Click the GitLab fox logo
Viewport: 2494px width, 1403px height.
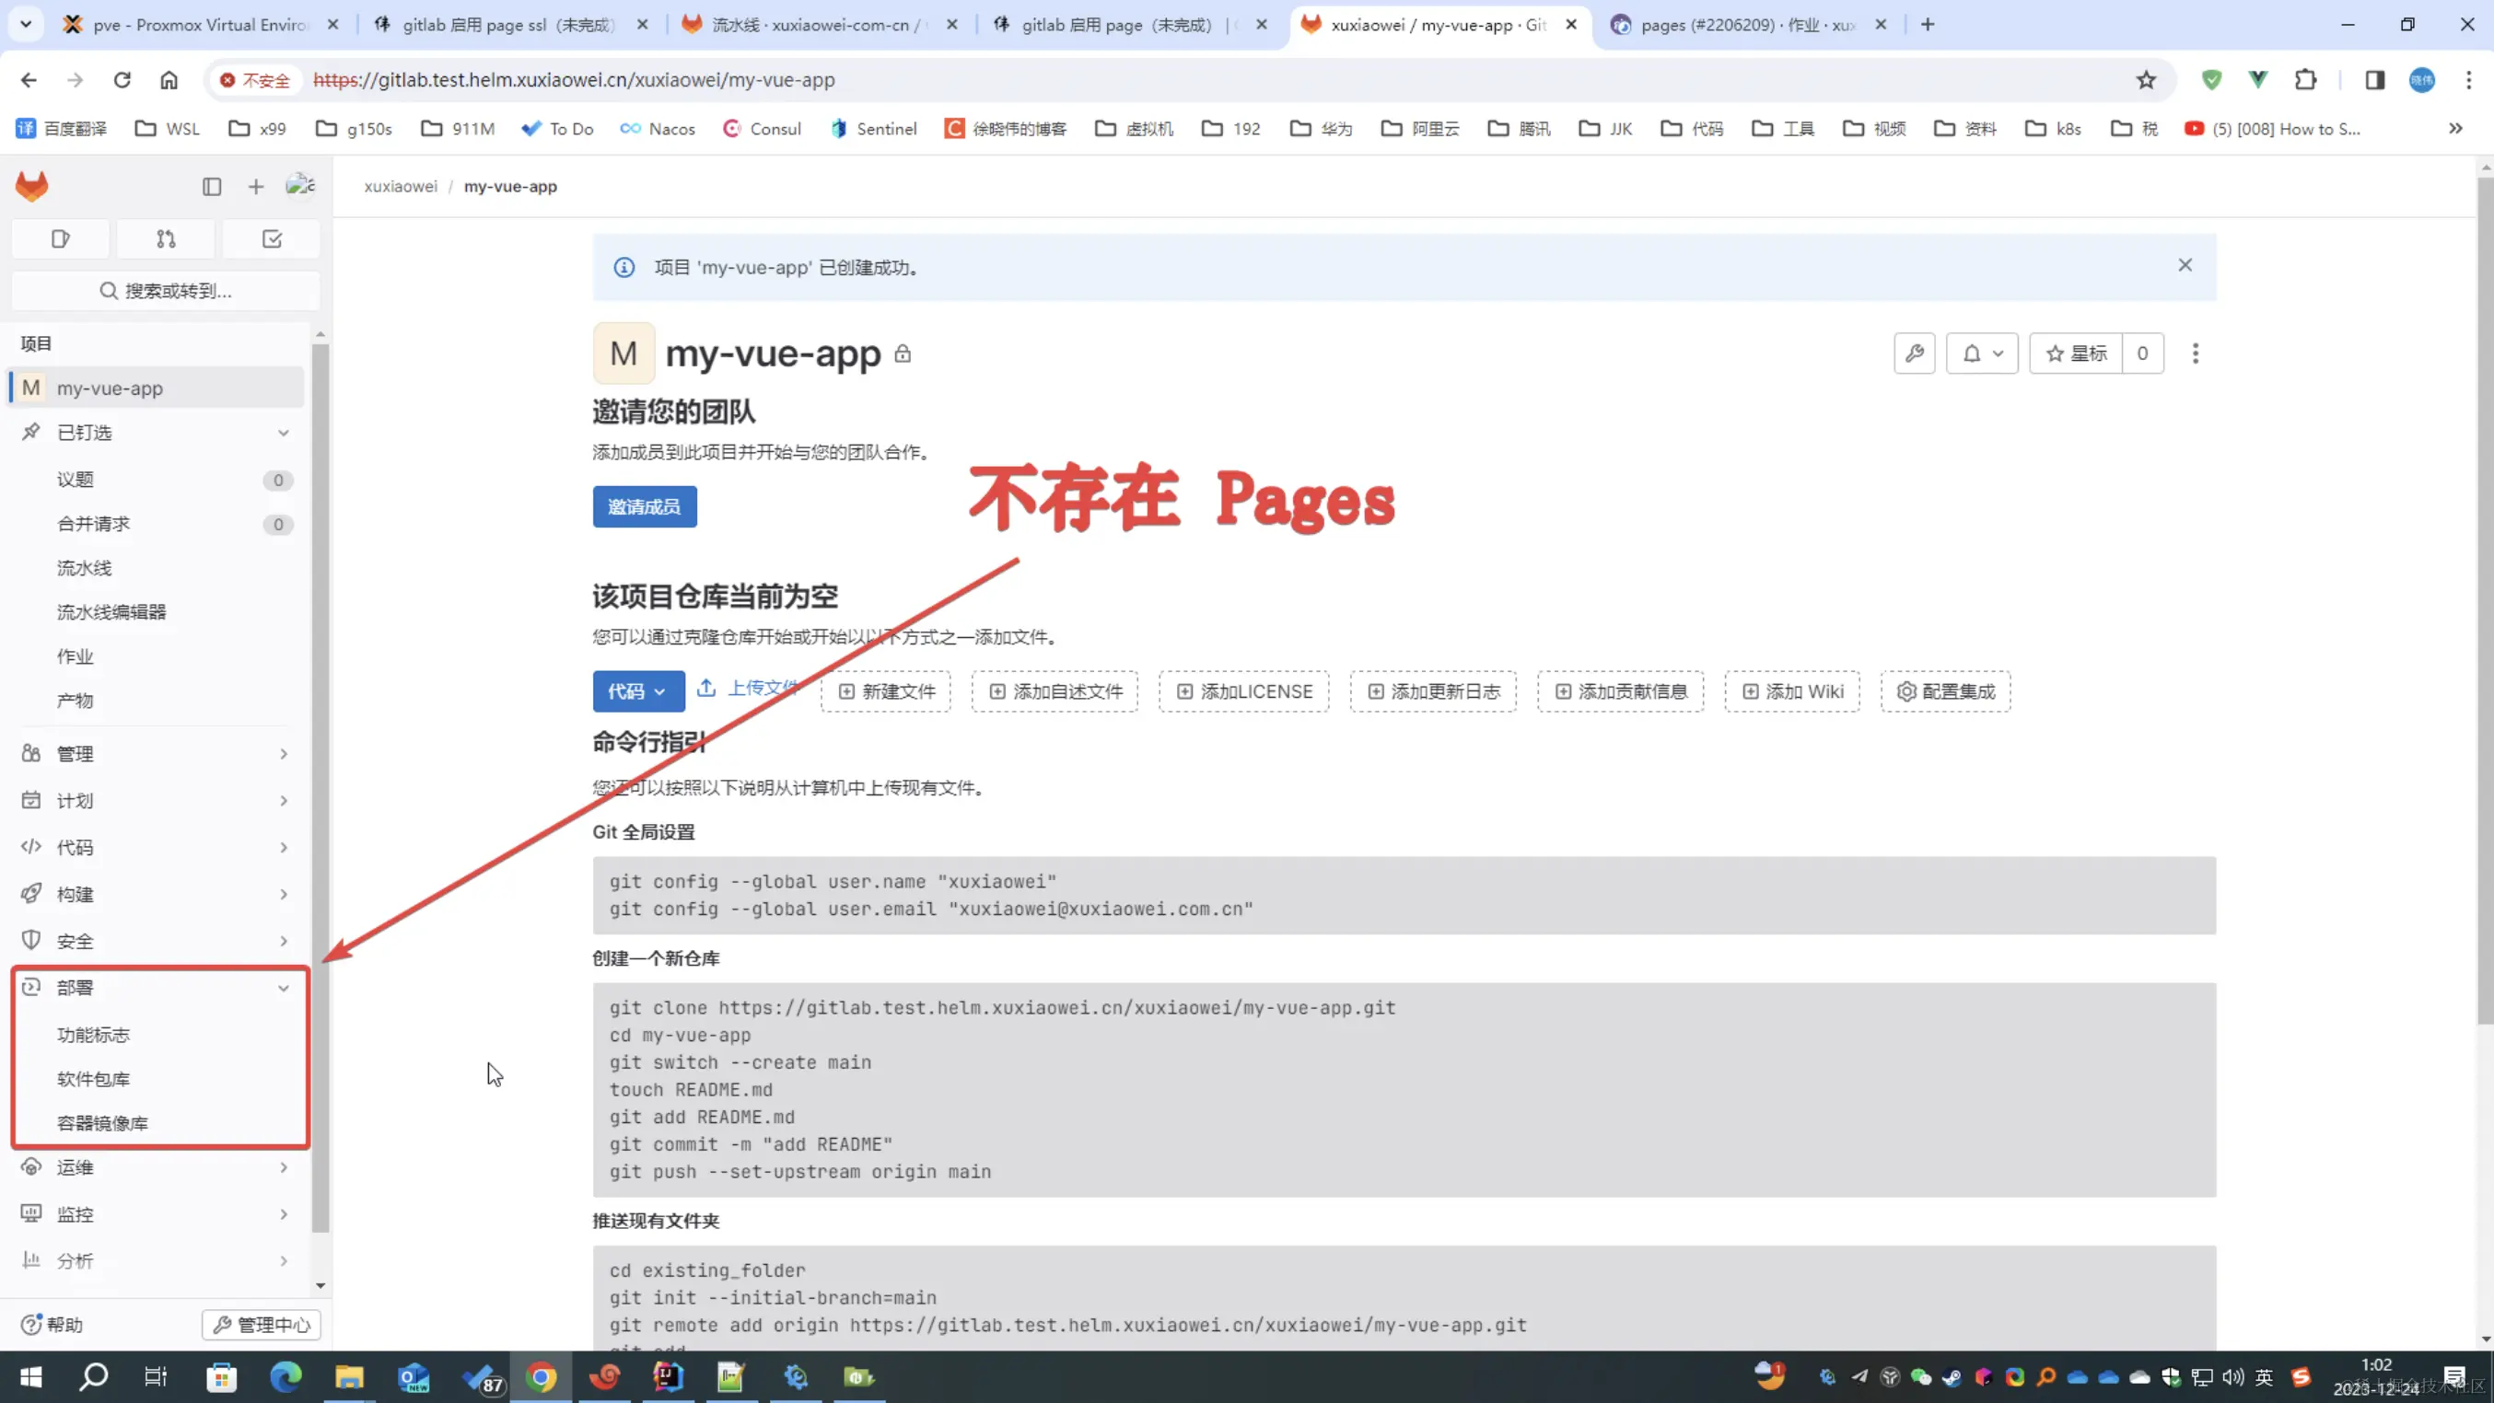pyautogui.click(x=32, y=186)
